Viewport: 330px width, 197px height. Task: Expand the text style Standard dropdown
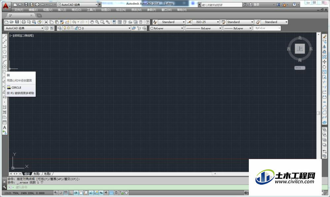[x=183, y=22]
